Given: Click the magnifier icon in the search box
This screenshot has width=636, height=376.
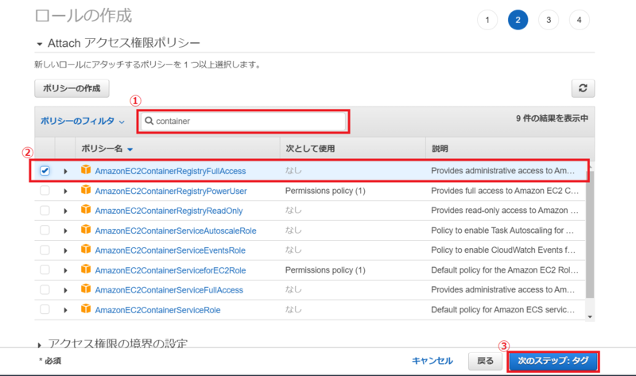Looking at the screenshot, I should point(149,121).
